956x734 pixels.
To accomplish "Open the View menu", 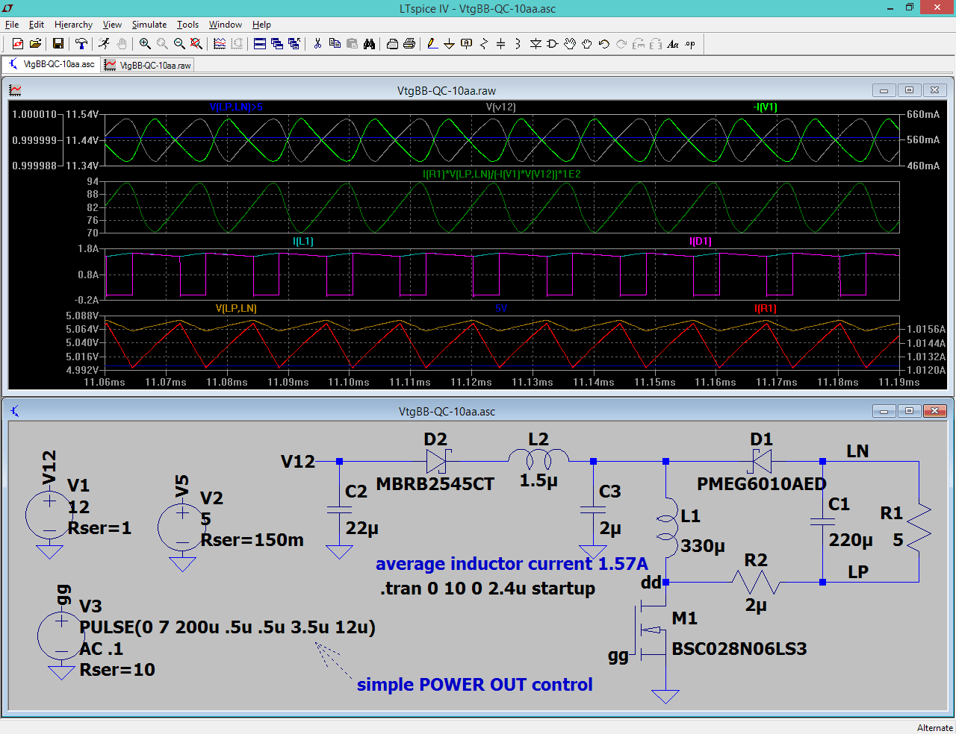I will [112, 25].
